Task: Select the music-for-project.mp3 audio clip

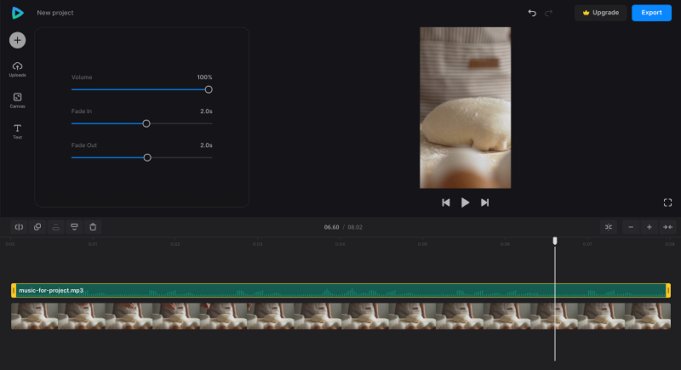Action: pos(341,290)
